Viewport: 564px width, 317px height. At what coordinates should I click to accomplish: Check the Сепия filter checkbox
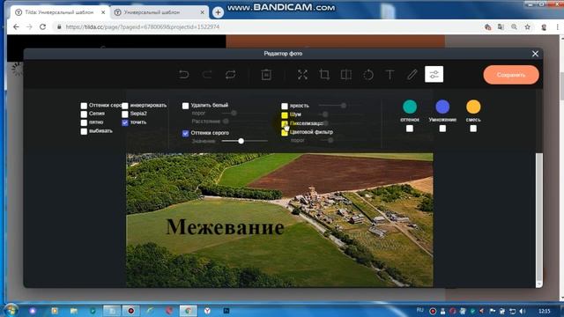[x=84, y=114]
